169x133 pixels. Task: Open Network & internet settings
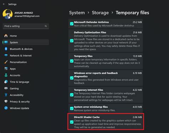tap(21, 55)
